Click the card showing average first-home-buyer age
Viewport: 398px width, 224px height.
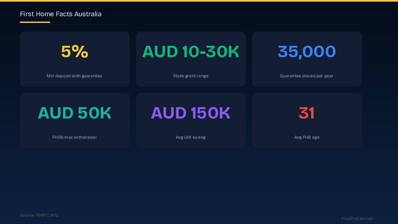pyautogui.click(x=307, y=124)
